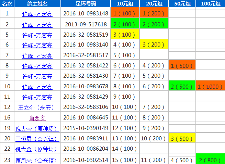
Task: Click the 名次 column header
Action: pos(7,4)
